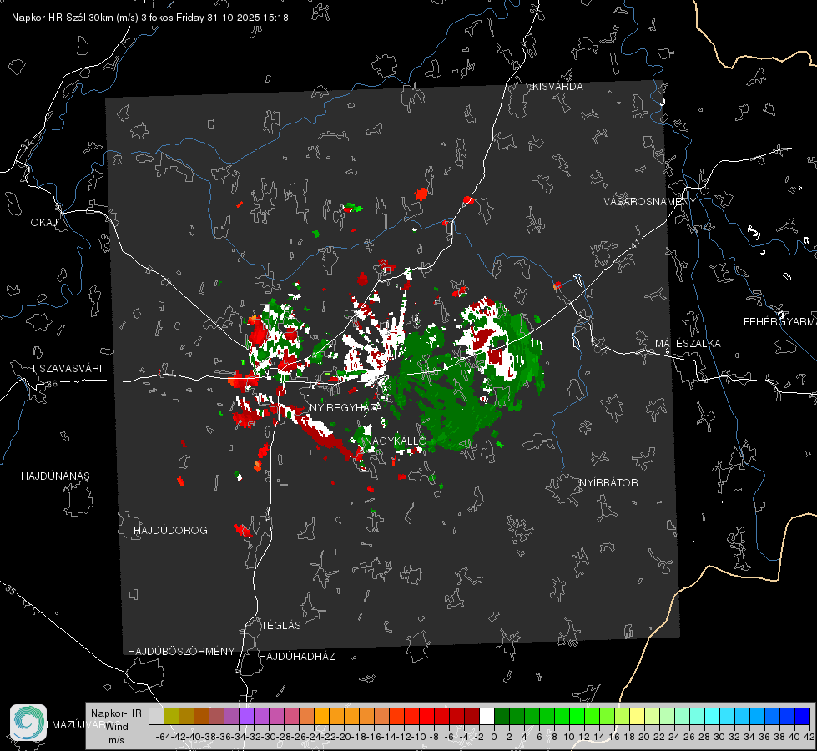Image resolution: width=817 pixels, height=751 pixels.
Task: Click the KISVÁRDA city label
Action: pyautogui.click(x=557, y=87)
